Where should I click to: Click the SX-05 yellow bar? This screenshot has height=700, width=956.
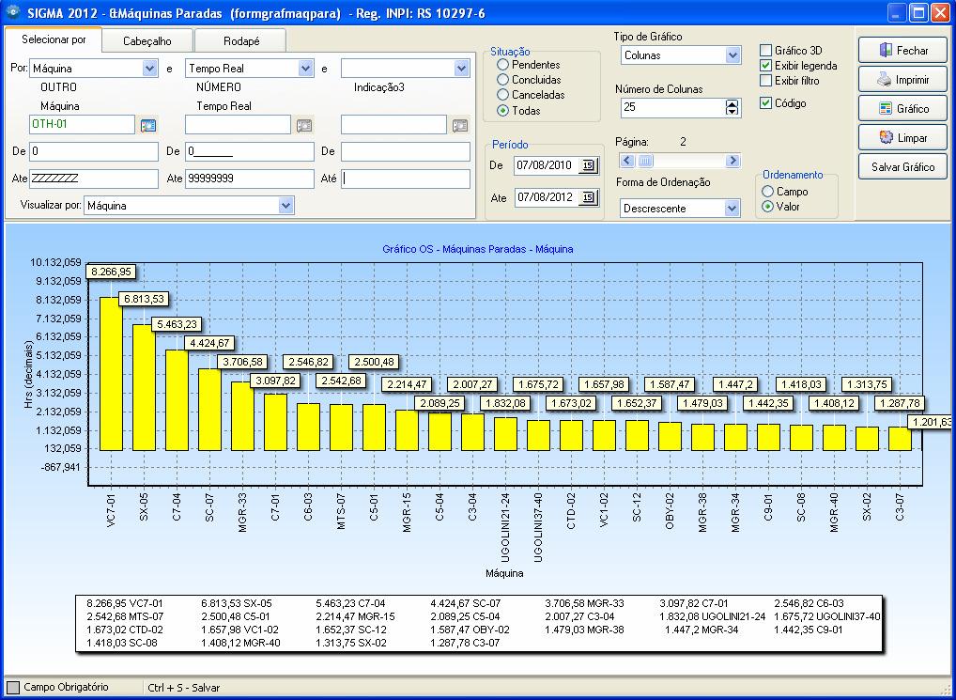click(x=144, y=387)
